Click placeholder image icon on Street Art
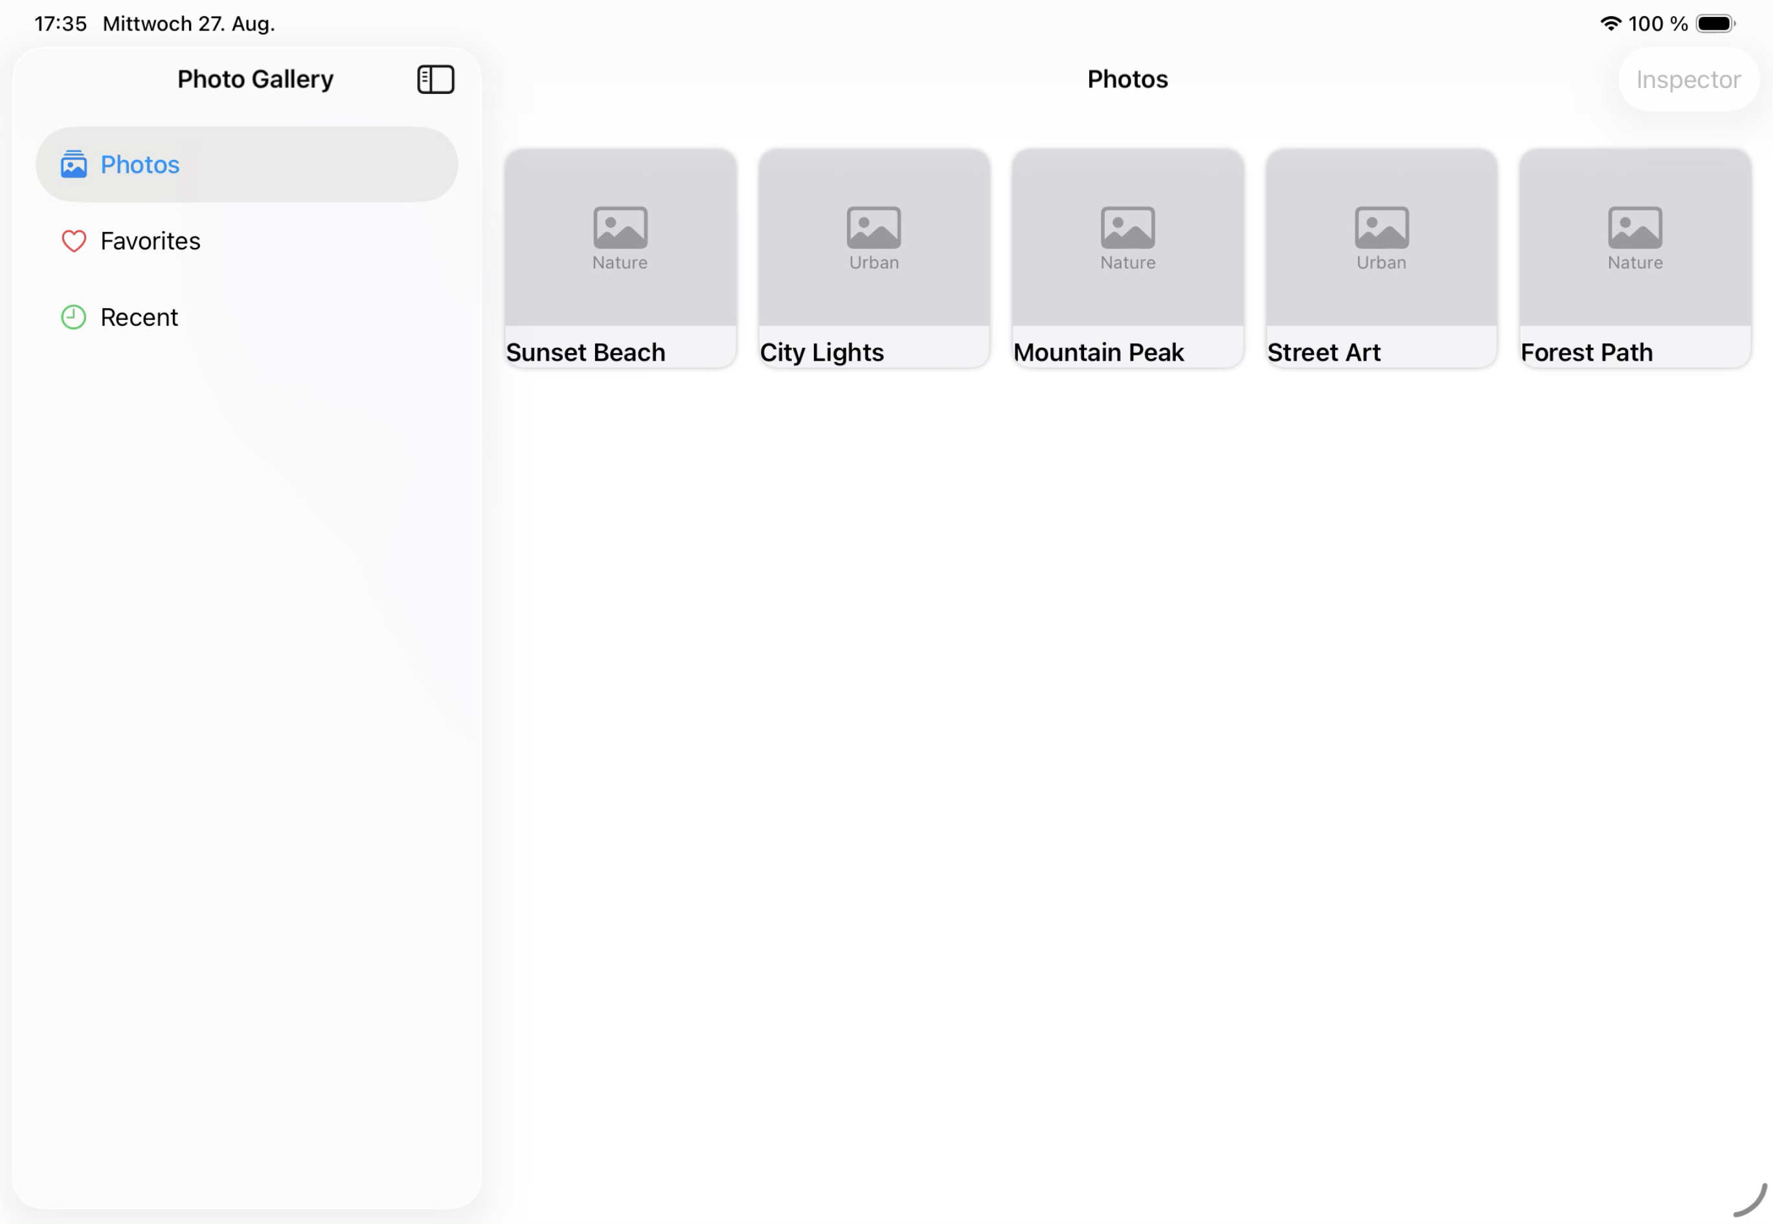 coord(1381,227)
